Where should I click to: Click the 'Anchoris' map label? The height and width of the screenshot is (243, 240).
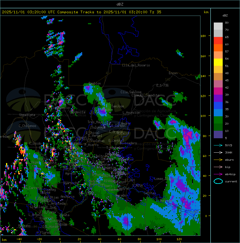click(67, 197)
